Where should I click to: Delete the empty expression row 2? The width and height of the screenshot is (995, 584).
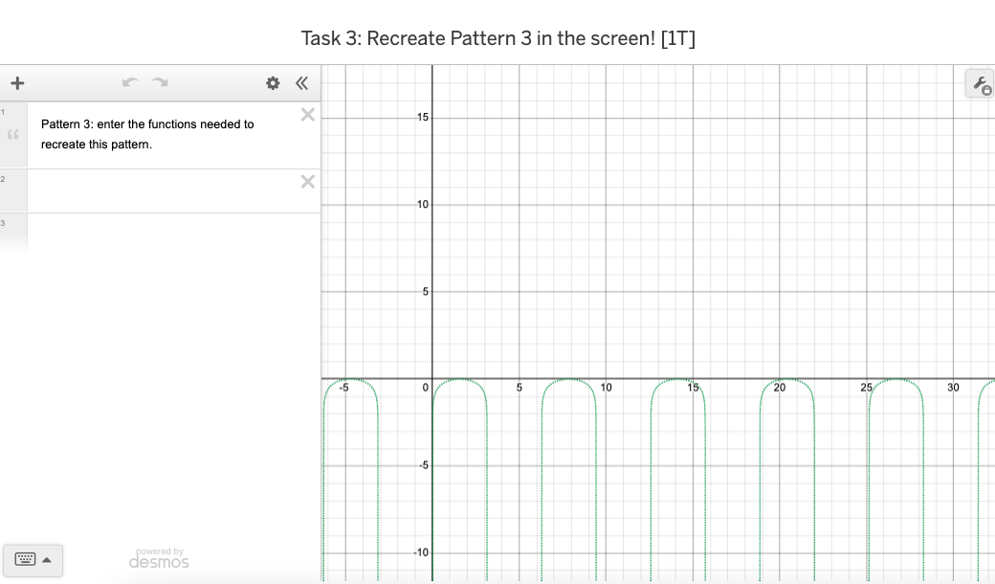click(308, 182)
